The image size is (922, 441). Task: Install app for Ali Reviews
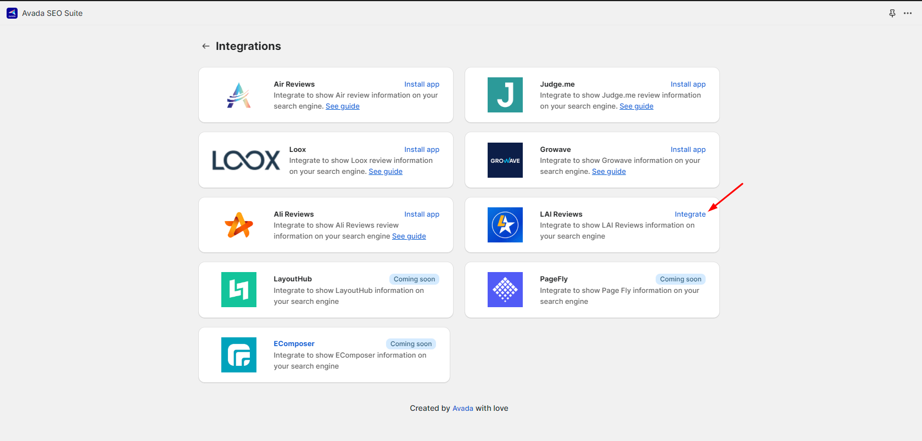[x=422, y=214]
